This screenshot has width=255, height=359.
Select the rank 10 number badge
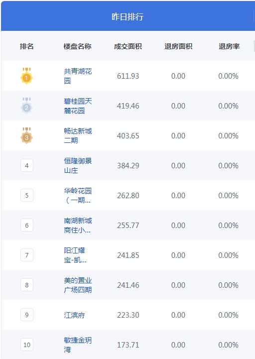pyautogui.click(x=27, y=345)
